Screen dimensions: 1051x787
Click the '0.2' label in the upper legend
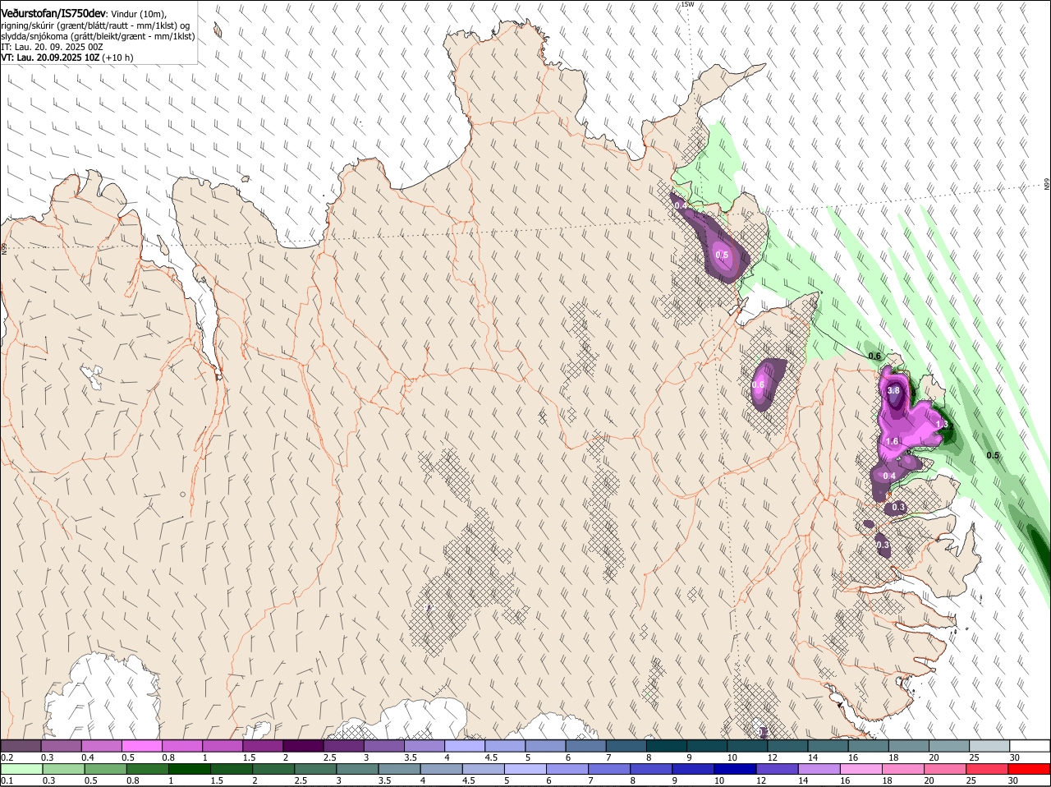[7, 757]
